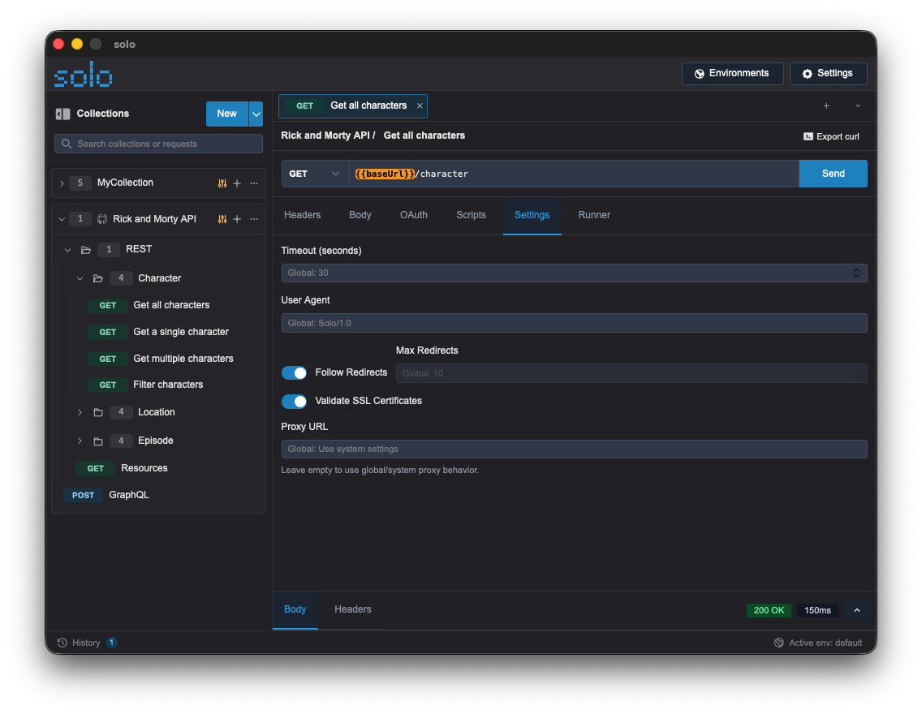Click the Episode folder icon
Screen dimensions: 922x714
(98, 441)
